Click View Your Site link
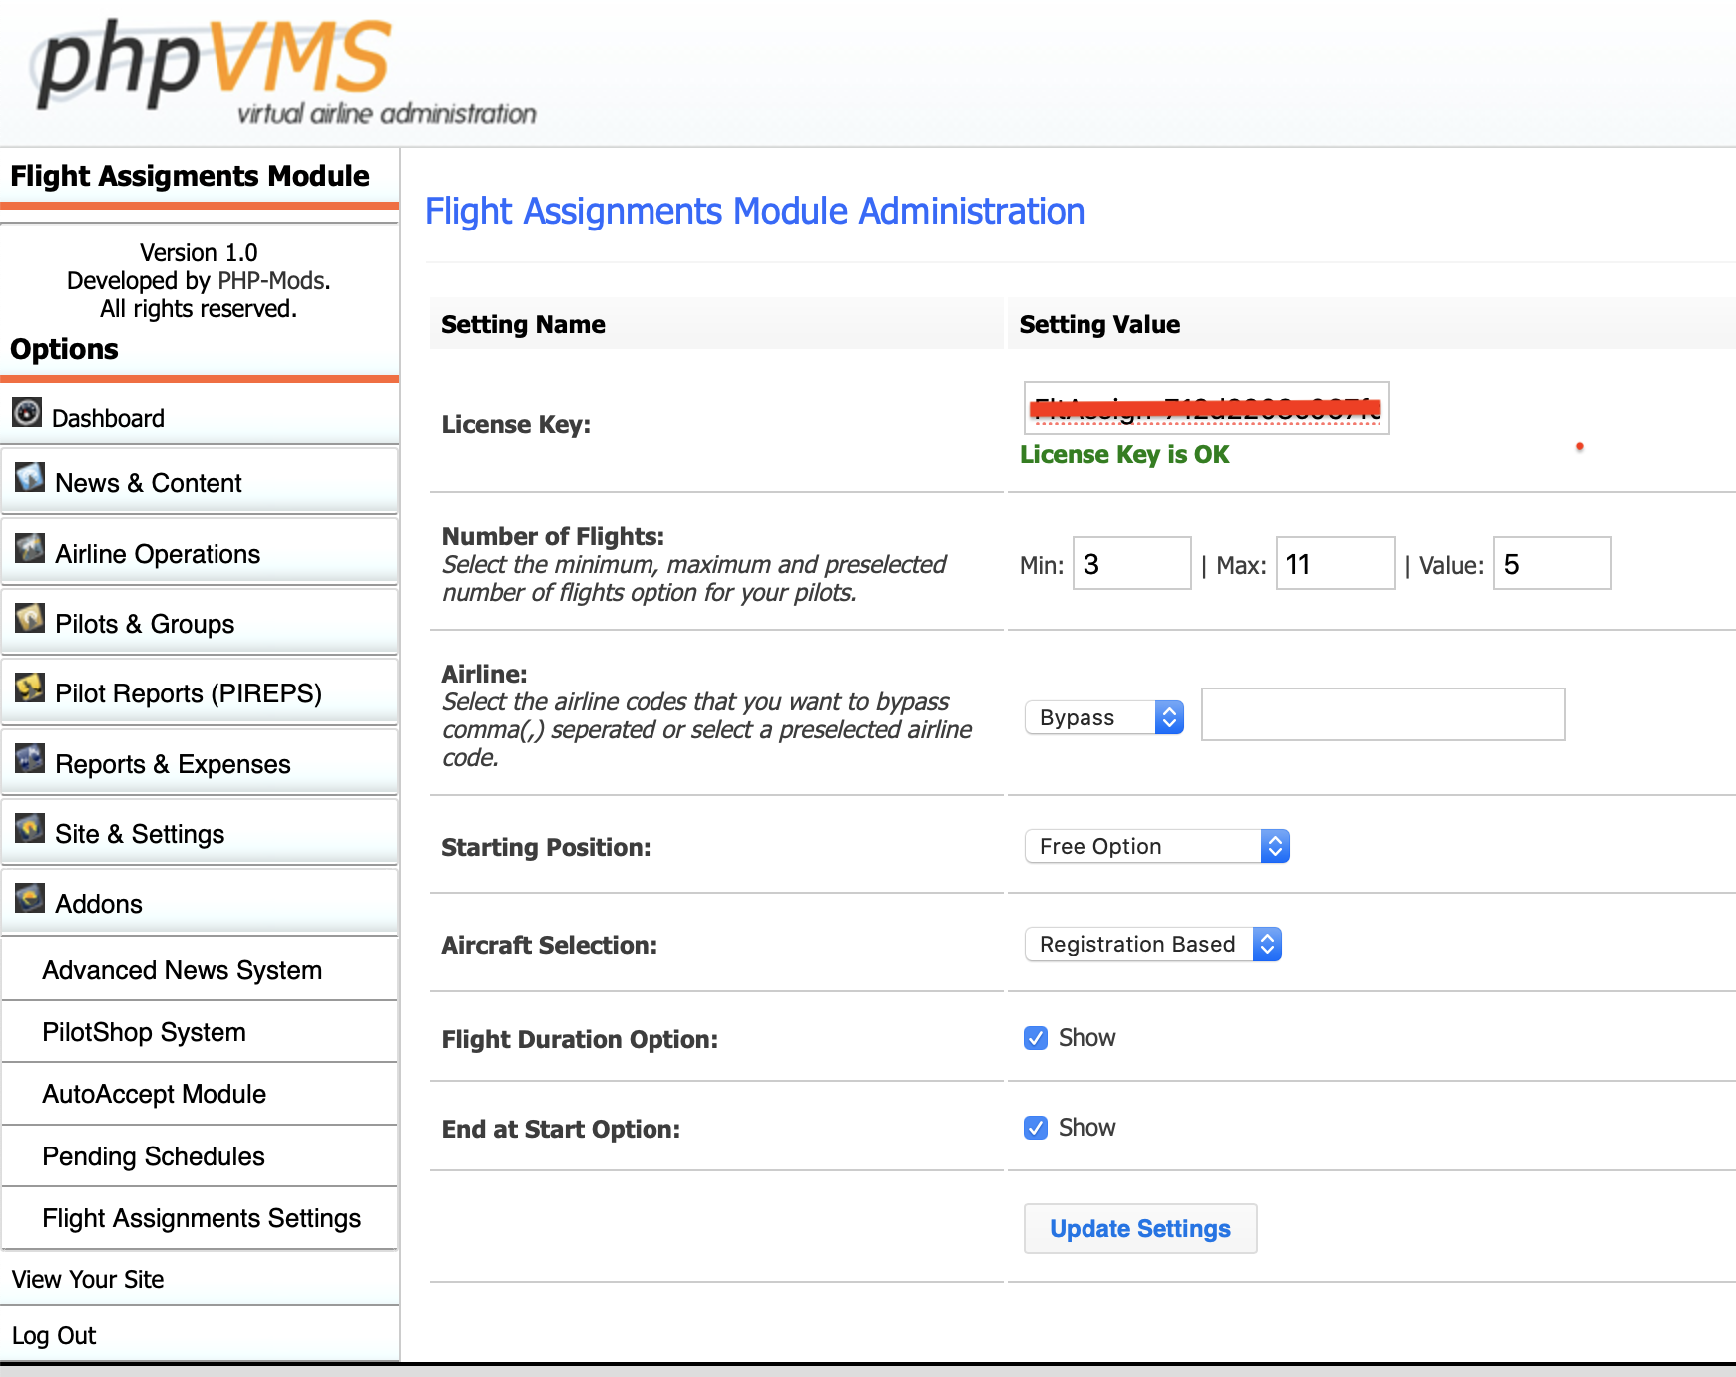This screenshot has width=1736, height=1377. pyautogui.click(x=88, y=1279)
